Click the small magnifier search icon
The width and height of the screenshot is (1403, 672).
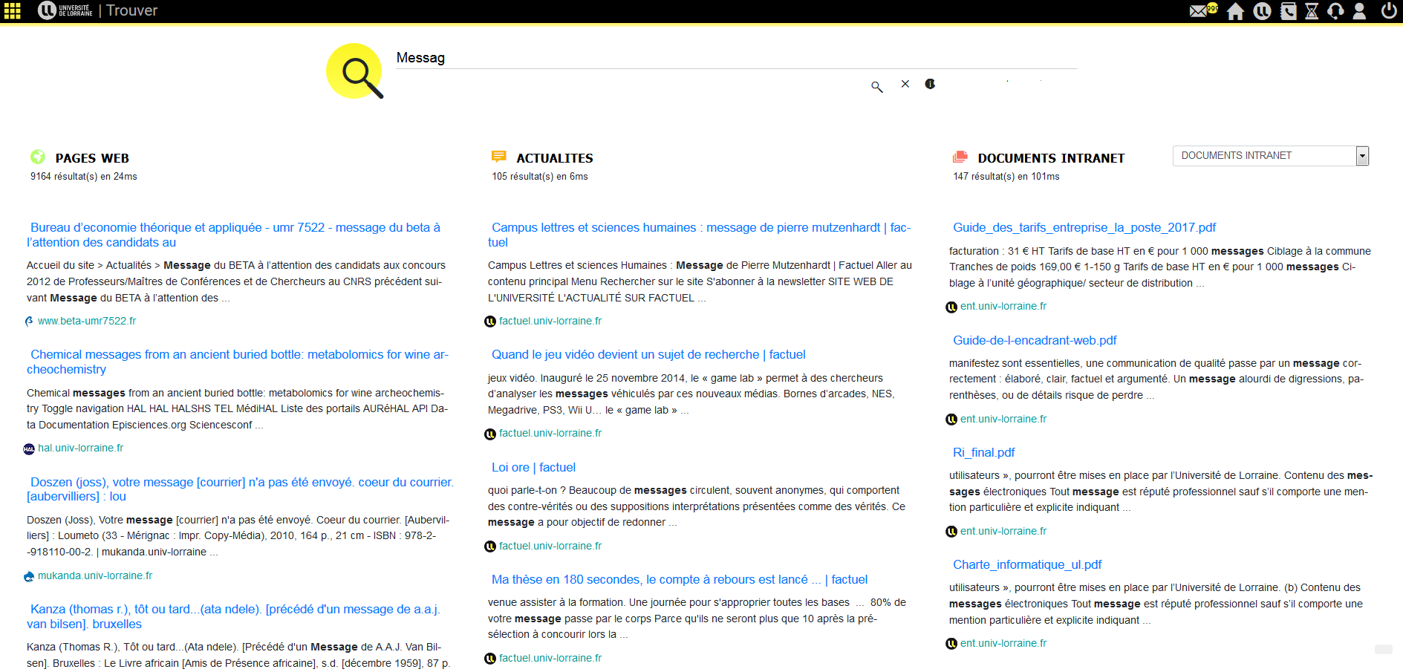pyautogui.click(x=877, y=87)
